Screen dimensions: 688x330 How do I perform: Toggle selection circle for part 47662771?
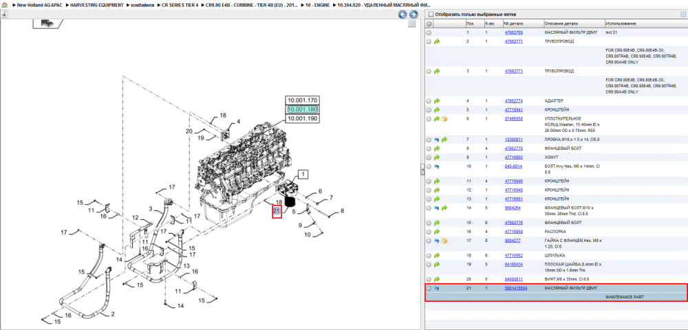429,42
